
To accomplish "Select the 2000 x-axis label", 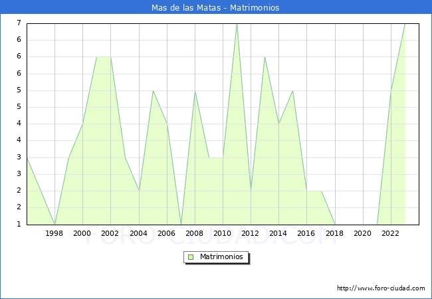I will (82, 233).
